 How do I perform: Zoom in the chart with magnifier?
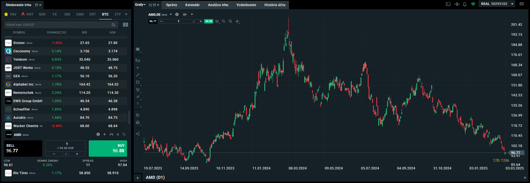[230, 21]
